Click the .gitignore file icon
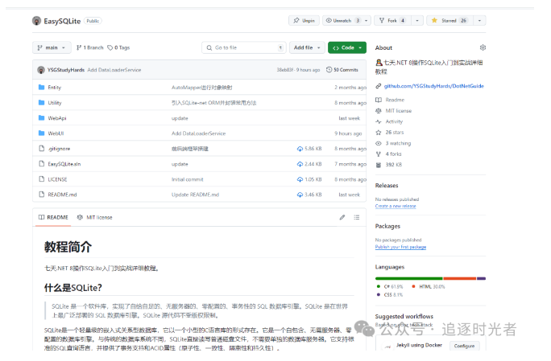The height and width of the screenshot is (361, 551). 41,149
